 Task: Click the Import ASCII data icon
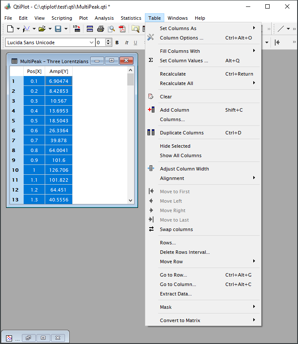tap(77, 29)
